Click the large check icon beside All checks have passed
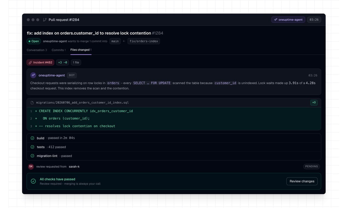The image size is (348, 208). (x=33, y=181)
